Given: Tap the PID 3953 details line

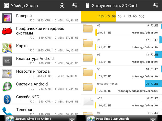Looking at the screenshot, I should (x=54, y=20).
